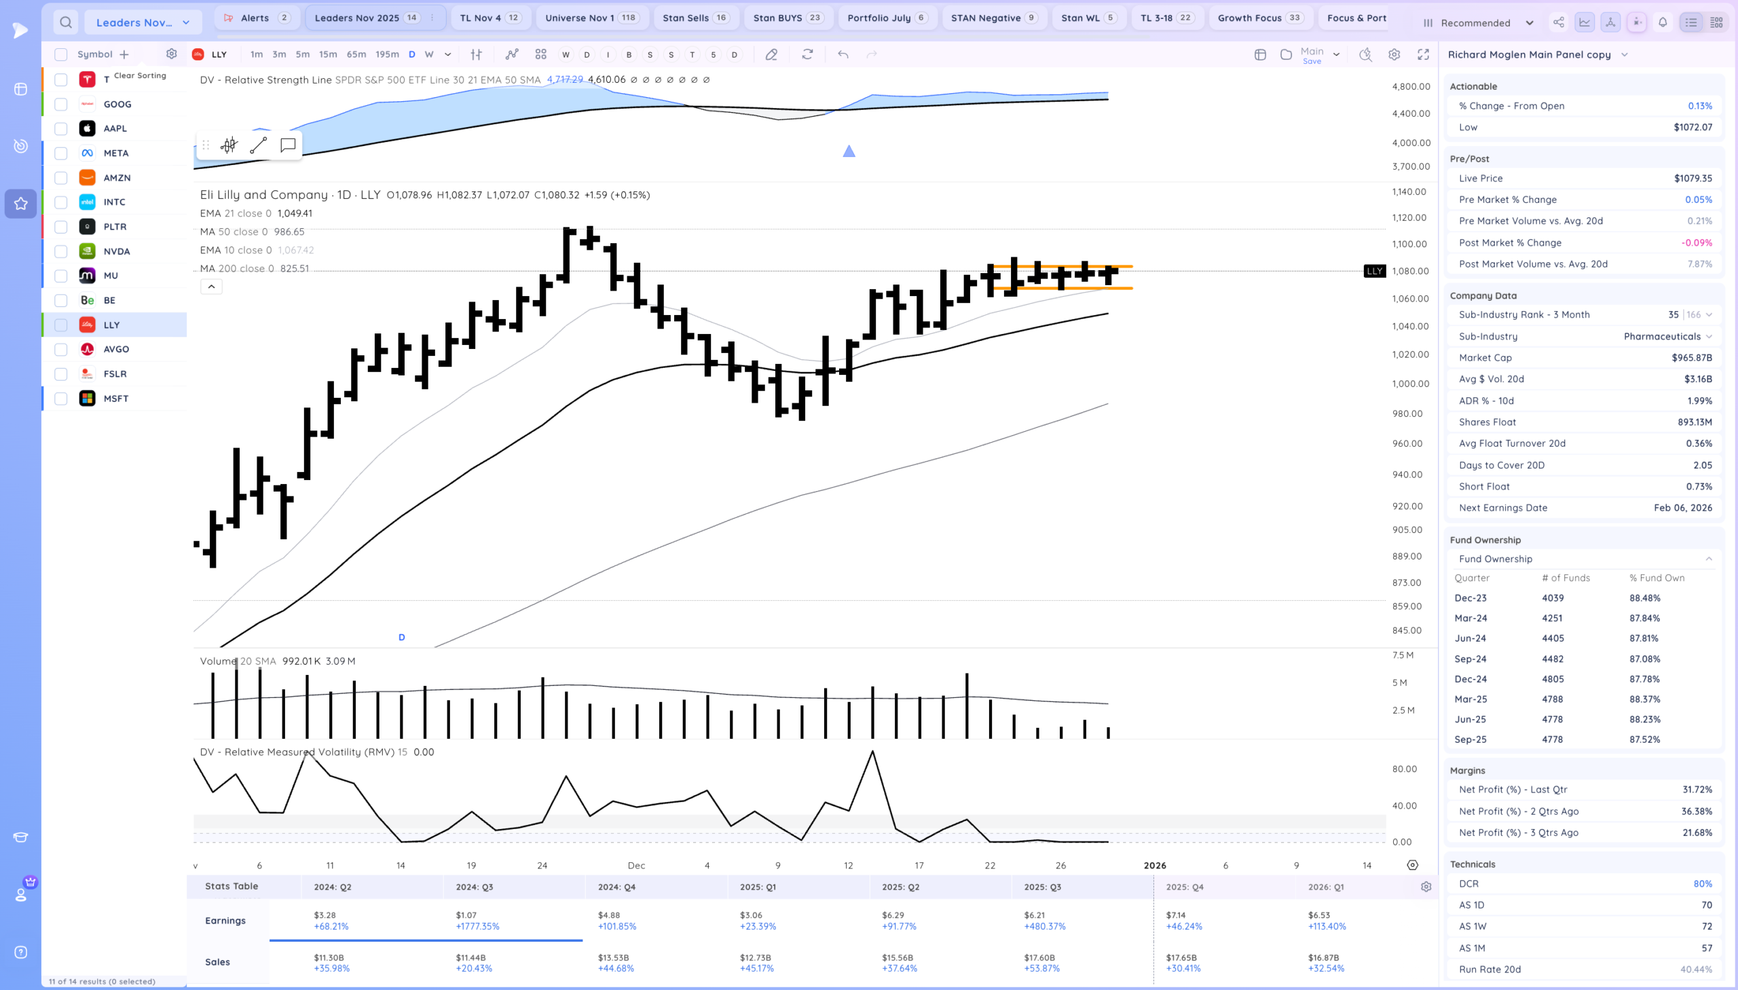Click the eraser icon in the chart toolbar
The height and width of the screenshot is (990, 1738).
pyautogui.click(x=771, y=54)
